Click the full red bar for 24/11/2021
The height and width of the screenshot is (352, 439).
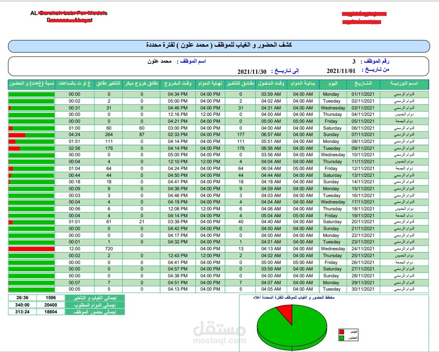(x=31, y=249)
